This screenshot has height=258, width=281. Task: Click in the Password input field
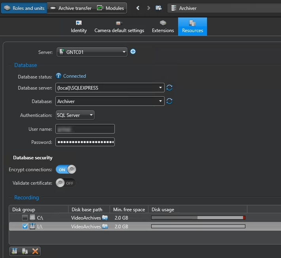(x=85, y=142)
